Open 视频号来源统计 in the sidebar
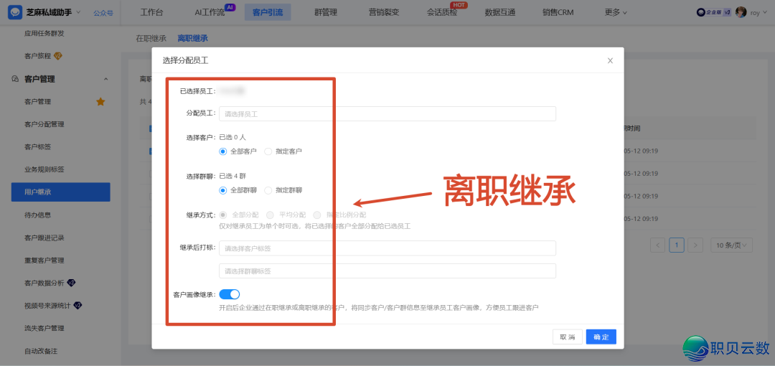 48,305
